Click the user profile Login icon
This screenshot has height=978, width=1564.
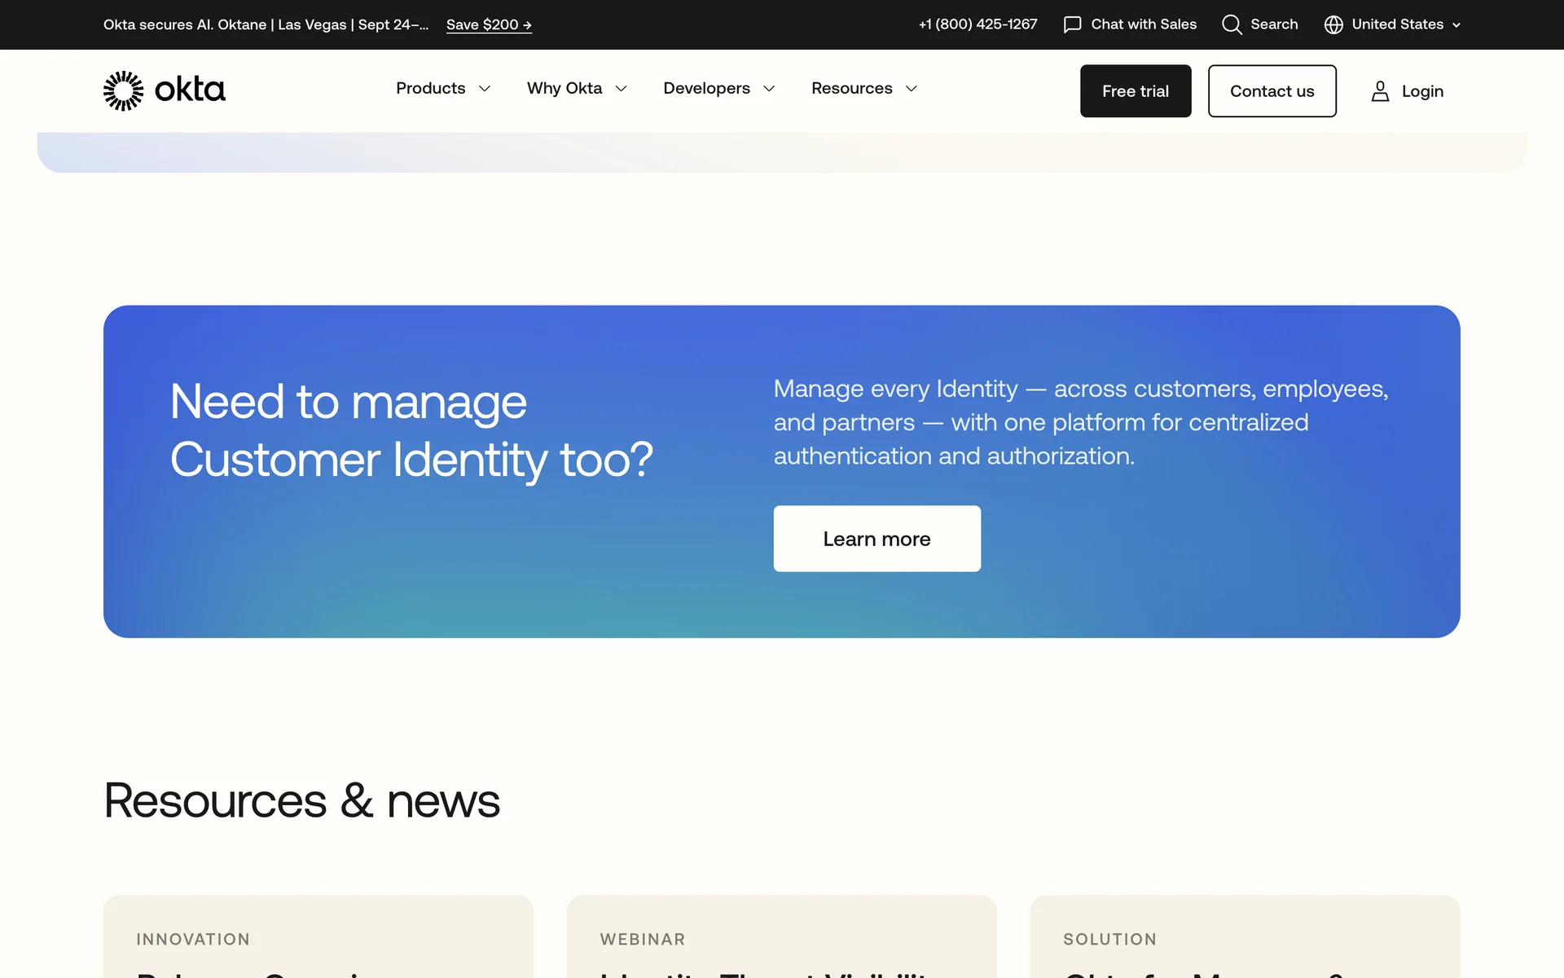(x=1380, y=91)
